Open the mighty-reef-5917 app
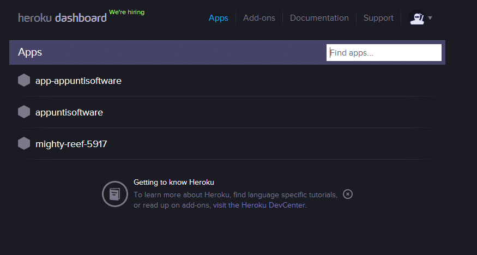This screenshot has height=255, width=477. tap(71, 144)
